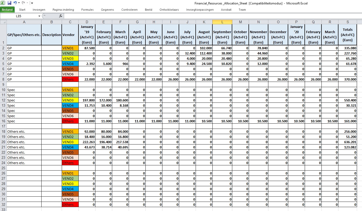Click the Undo arrow icon
Viewport: 362px width, 211px height.
(x=15, y=3)
